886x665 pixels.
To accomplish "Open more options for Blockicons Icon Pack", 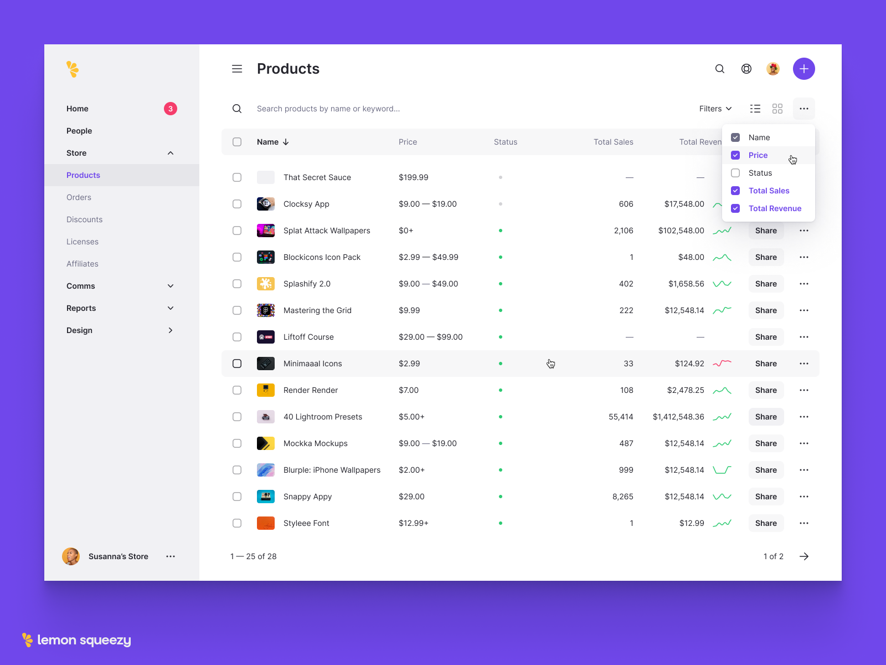I will (804, 257).
